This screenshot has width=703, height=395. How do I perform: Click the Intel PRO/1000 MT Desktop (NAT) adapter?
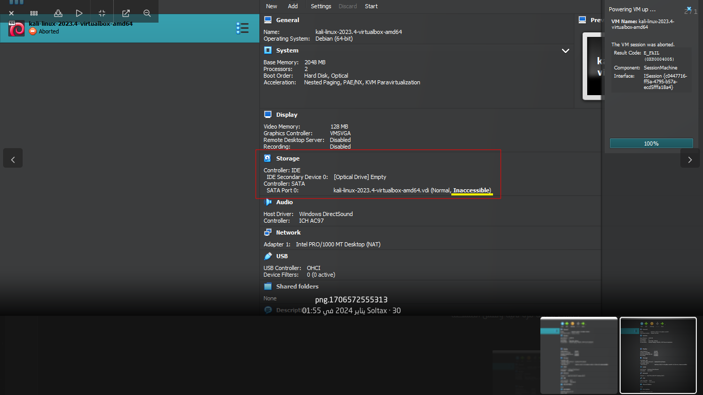pyautogui.click(x=338, y=244)
